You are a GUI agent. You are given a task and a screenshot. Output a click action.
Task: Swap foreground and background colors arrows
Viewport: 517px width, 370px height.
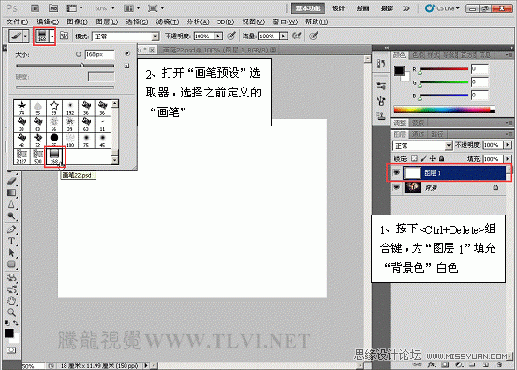coord(16,322)
